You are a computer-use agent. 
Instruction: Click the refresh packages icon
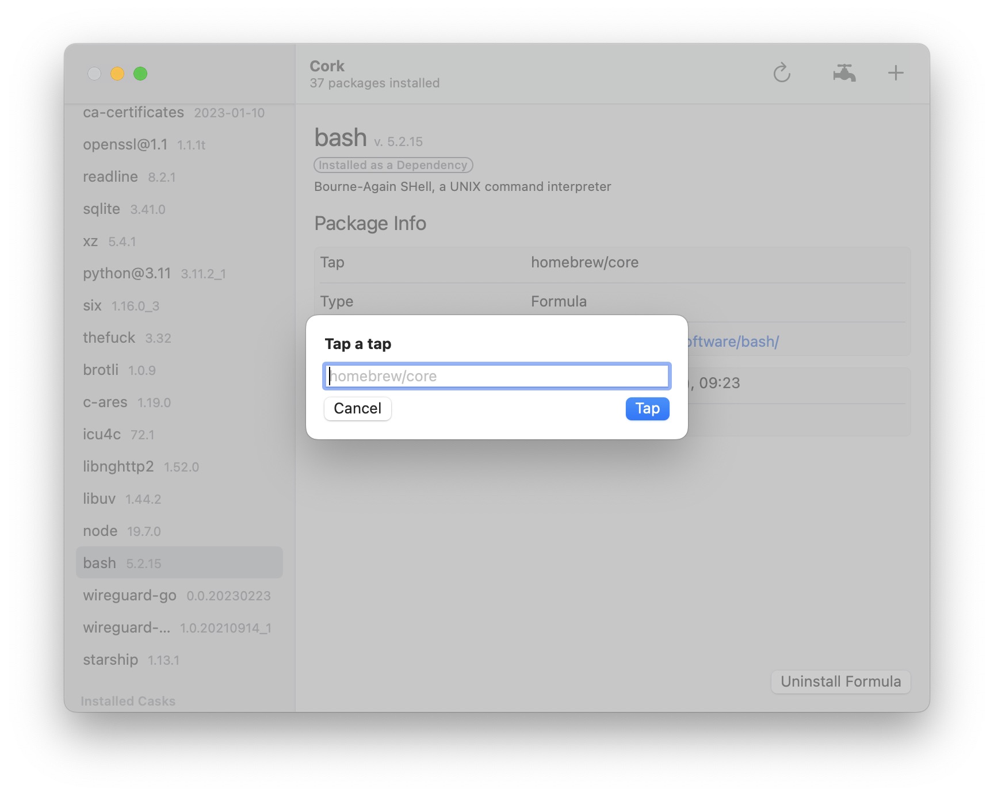point(782,73)
